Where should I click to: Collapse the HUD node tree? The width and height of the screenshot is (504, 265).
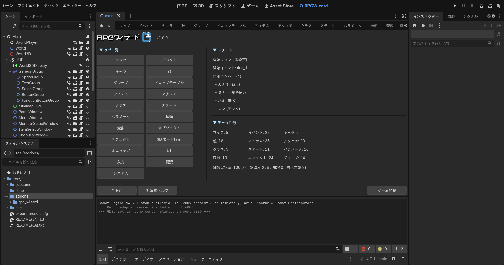tap(7, 60)
